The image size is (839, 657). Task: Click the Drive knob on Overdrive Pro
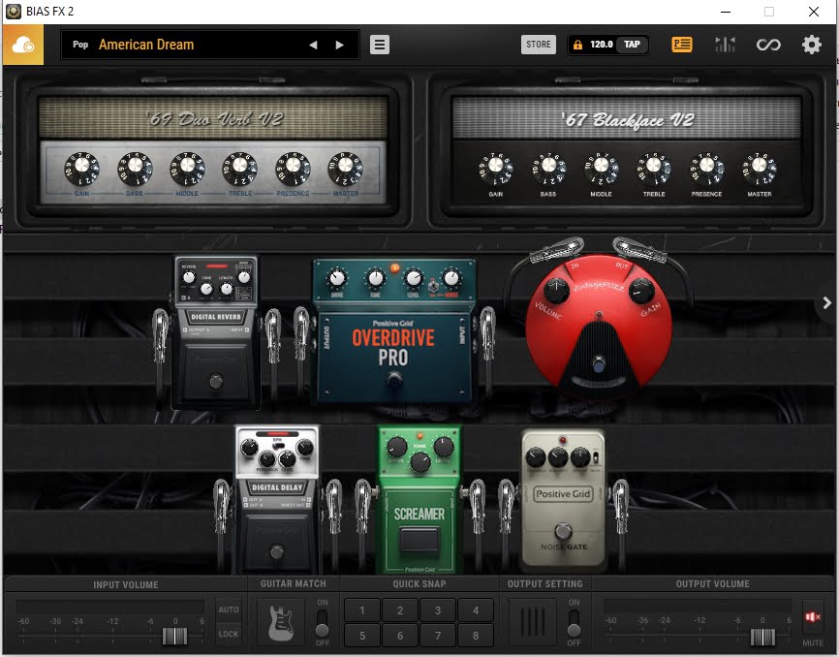[337, 278]
